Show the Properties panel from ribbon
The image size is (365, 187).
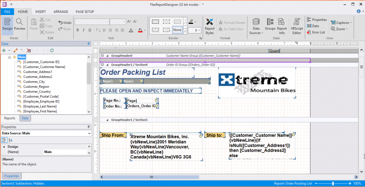pos(317,20)
